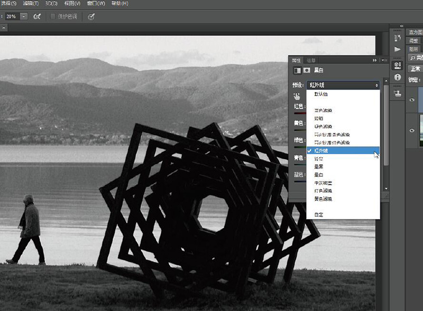Open the Properties panel icon in dock
The width and height of the screenshot is (423, 311).
(398, 65)
